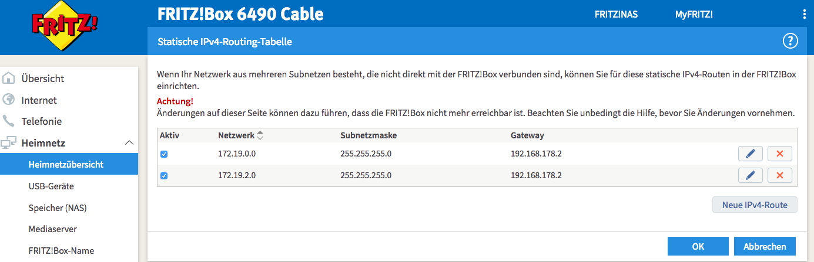The height and width of the screenshot is (262, 814).
Task: Uncheck Aktiv for the 172.19.2.0 route
Action: (x=164, y=175)
